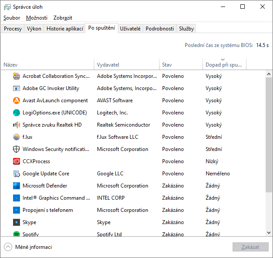Viewport: 273px width, 258px height.
Task: Maximize the Správce úloh window
Action: 243,7
